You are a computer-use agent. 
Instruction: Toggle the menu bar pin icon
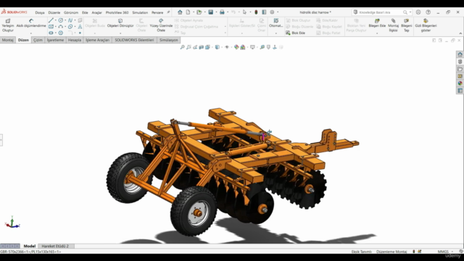(x=168, y=12)
